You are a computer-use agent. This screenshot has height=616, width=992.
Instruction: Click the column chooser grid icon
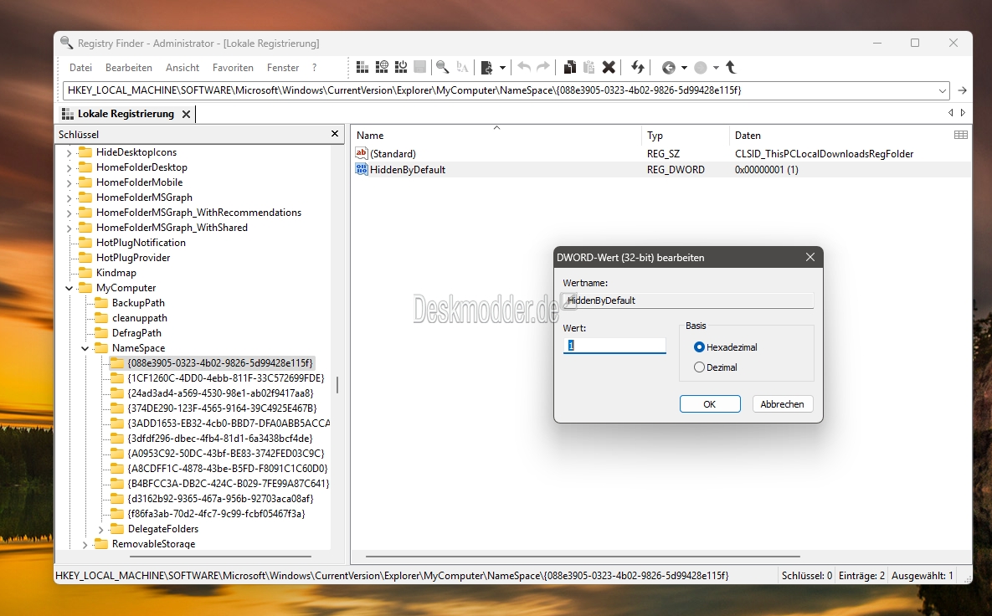[960, 135]
